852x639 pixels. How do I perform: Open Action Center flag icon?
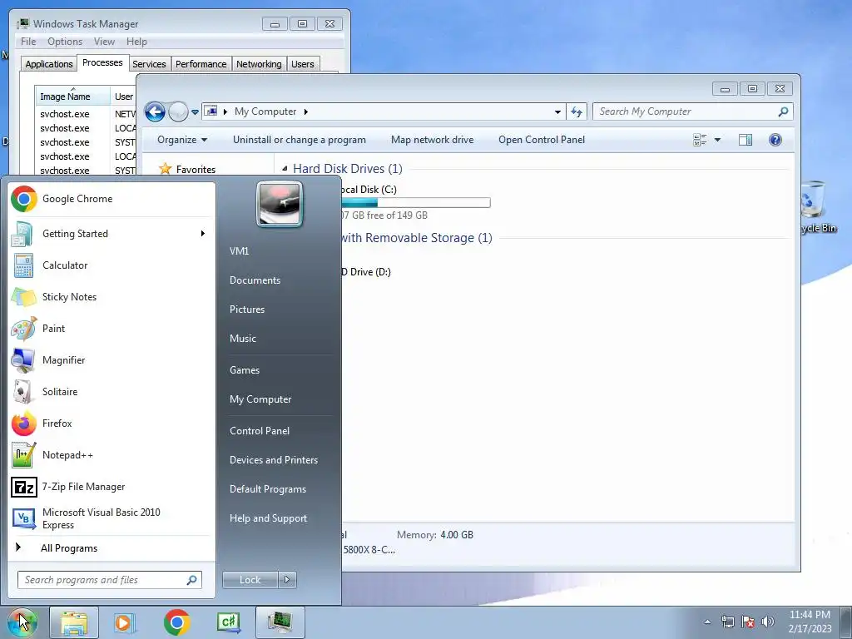[x=748, y=622]
